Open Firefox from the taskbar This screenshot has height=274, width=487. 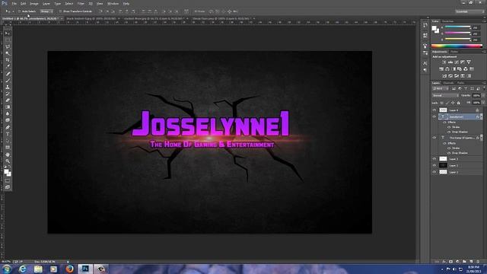(x=69, y=269)
